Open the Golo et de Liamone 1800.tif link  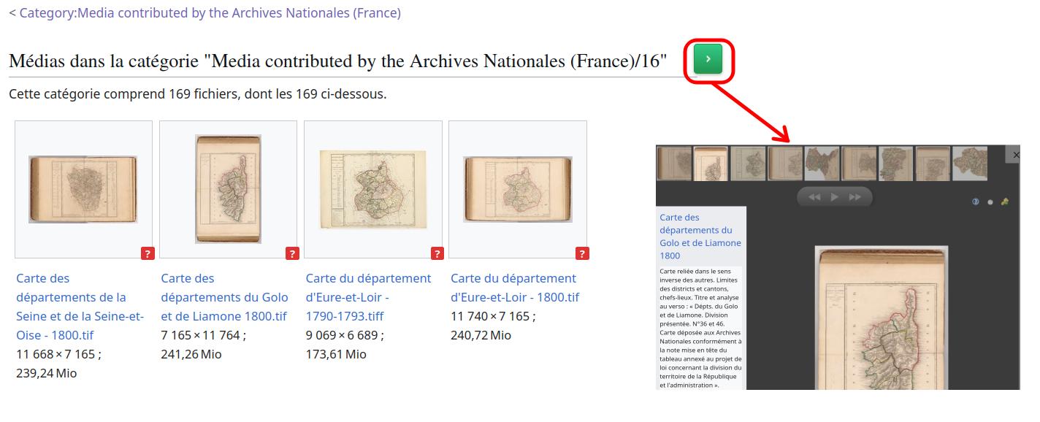(225, 297)
